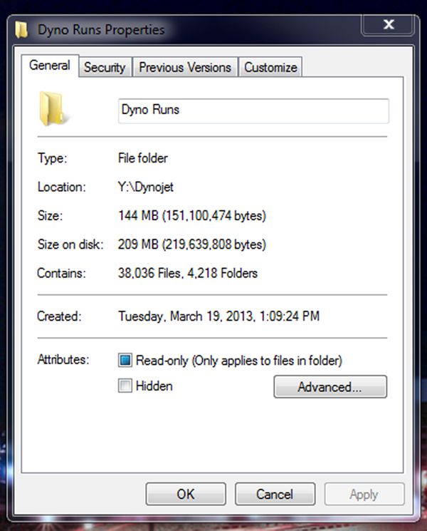Image resolution: width=427 pixels, height=531 pixels.
Task: Confirm with the OK button
Action: click(186, 494)
